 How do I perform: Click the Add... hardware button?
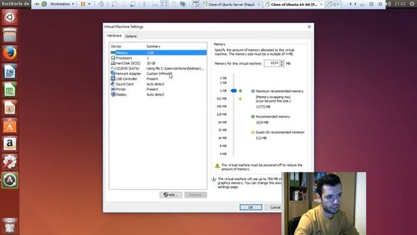[x=171, y=195]
